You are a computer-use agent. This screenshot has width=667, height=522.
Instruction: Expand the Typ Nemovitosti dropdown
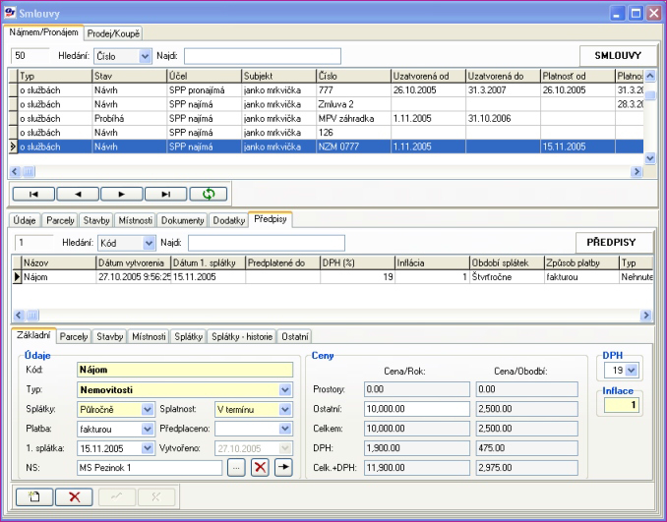[x=285, y=390]
